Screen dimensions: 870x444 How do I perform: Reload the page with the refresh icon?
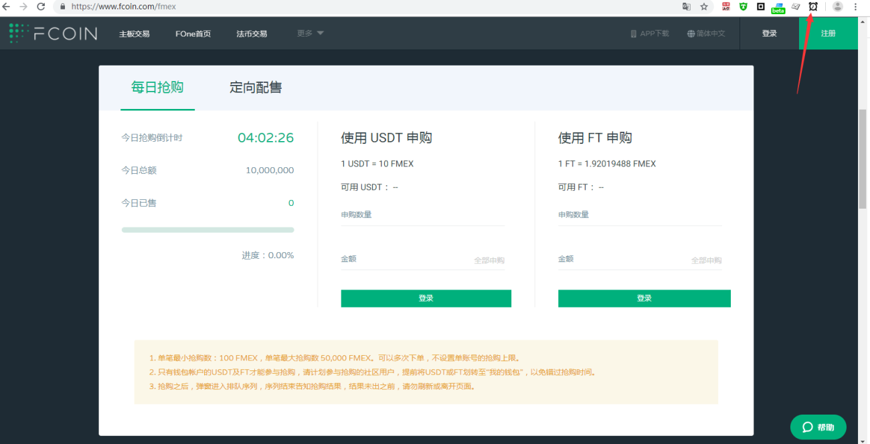[x=41, y=6]
